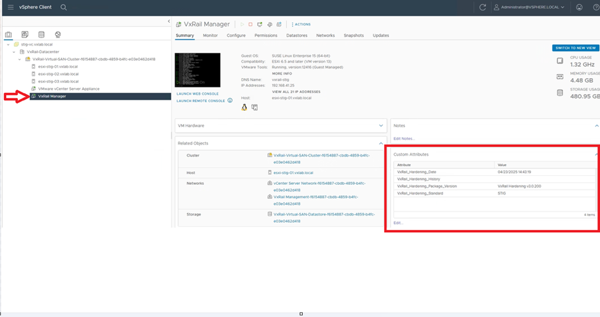Open VxRail-Virtual-SAN-Datastore link
Viewport: 600px width, 317px height.
click(324, 218)
